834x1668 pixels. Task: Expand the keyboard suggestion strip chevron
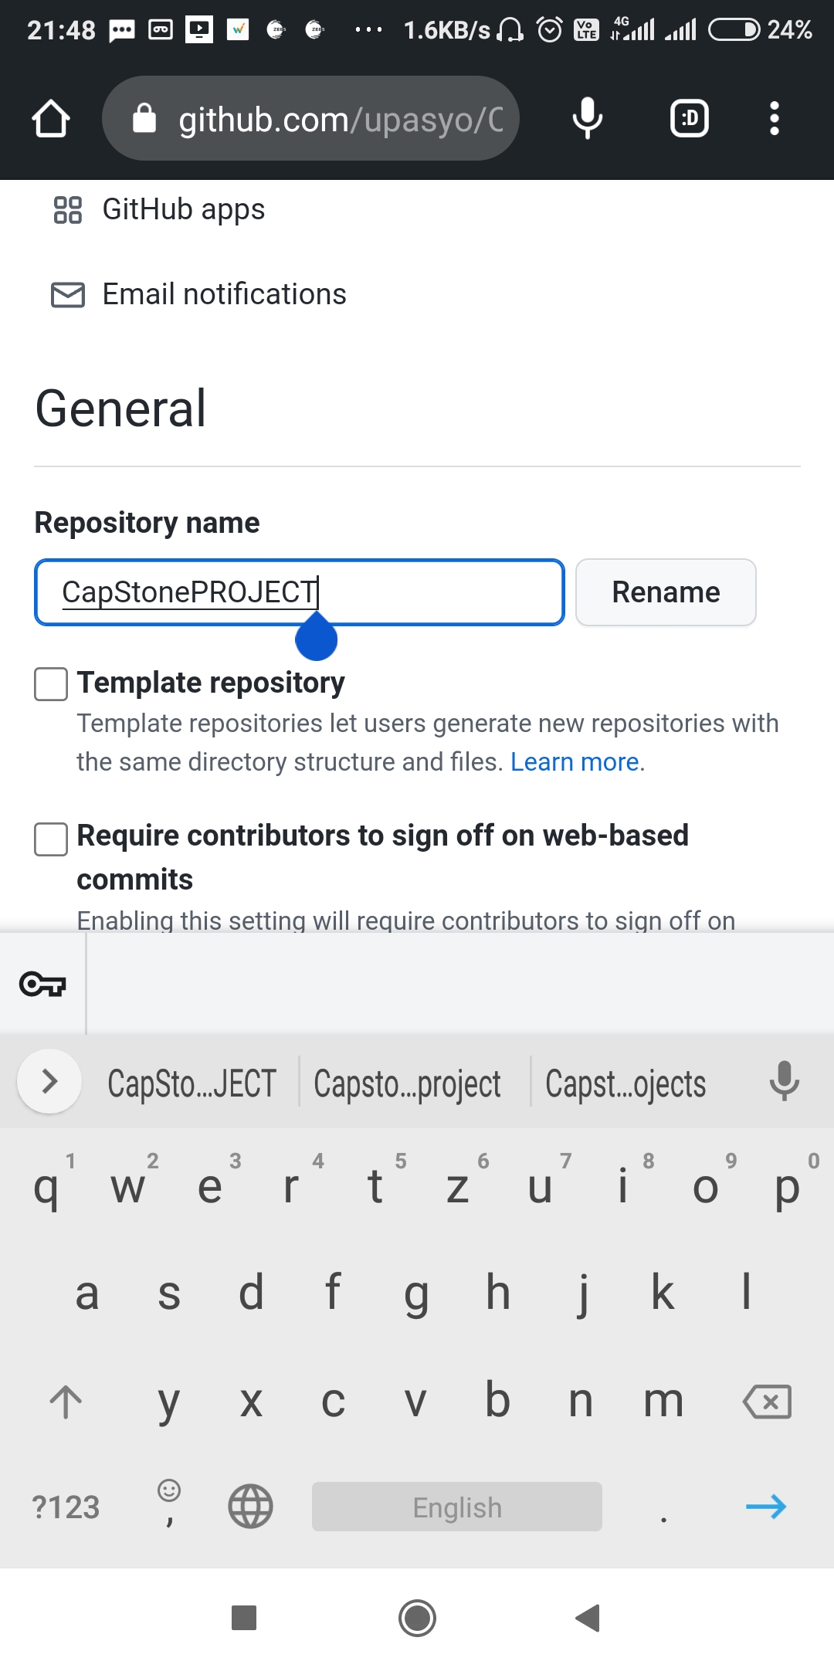click(48, 1081)
